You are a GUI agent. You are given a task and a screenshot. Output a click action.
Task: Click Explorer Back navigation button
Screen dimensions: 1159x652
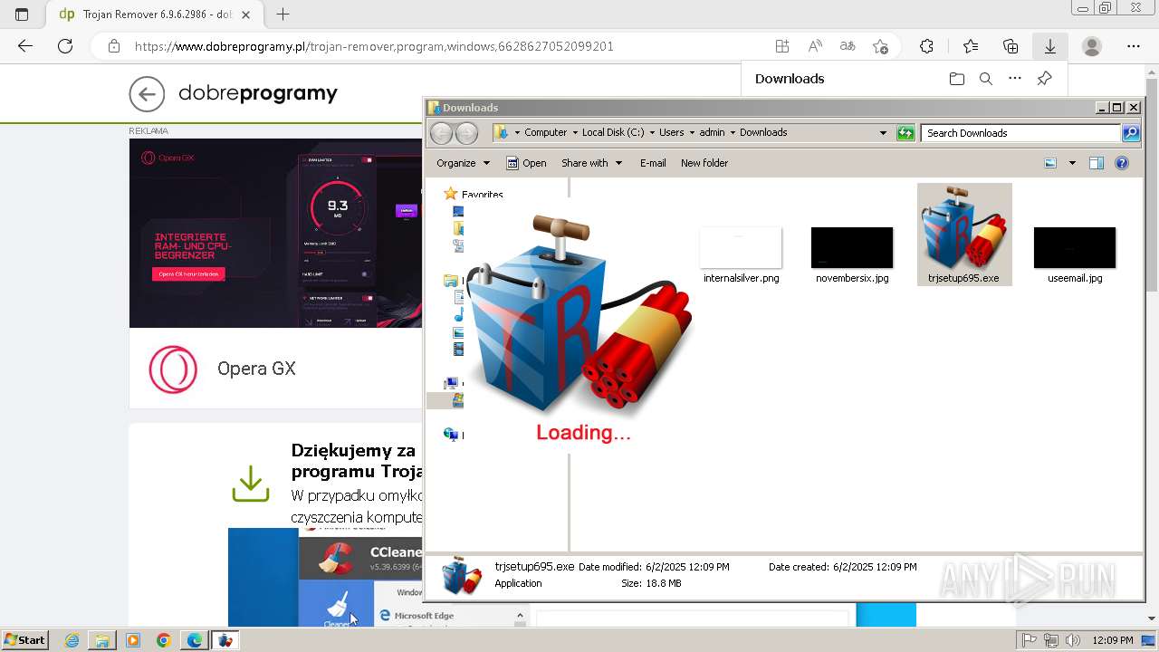tap(441, 133)
